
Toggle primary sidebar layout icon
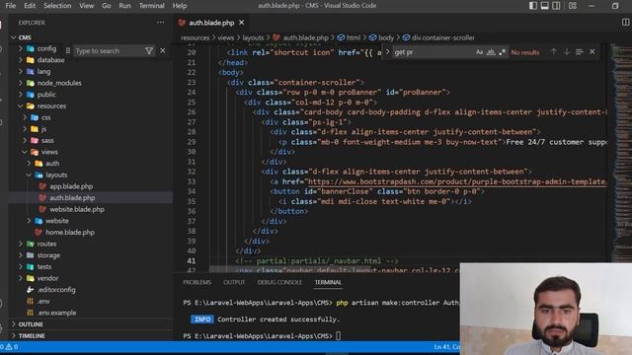point(533,6)
